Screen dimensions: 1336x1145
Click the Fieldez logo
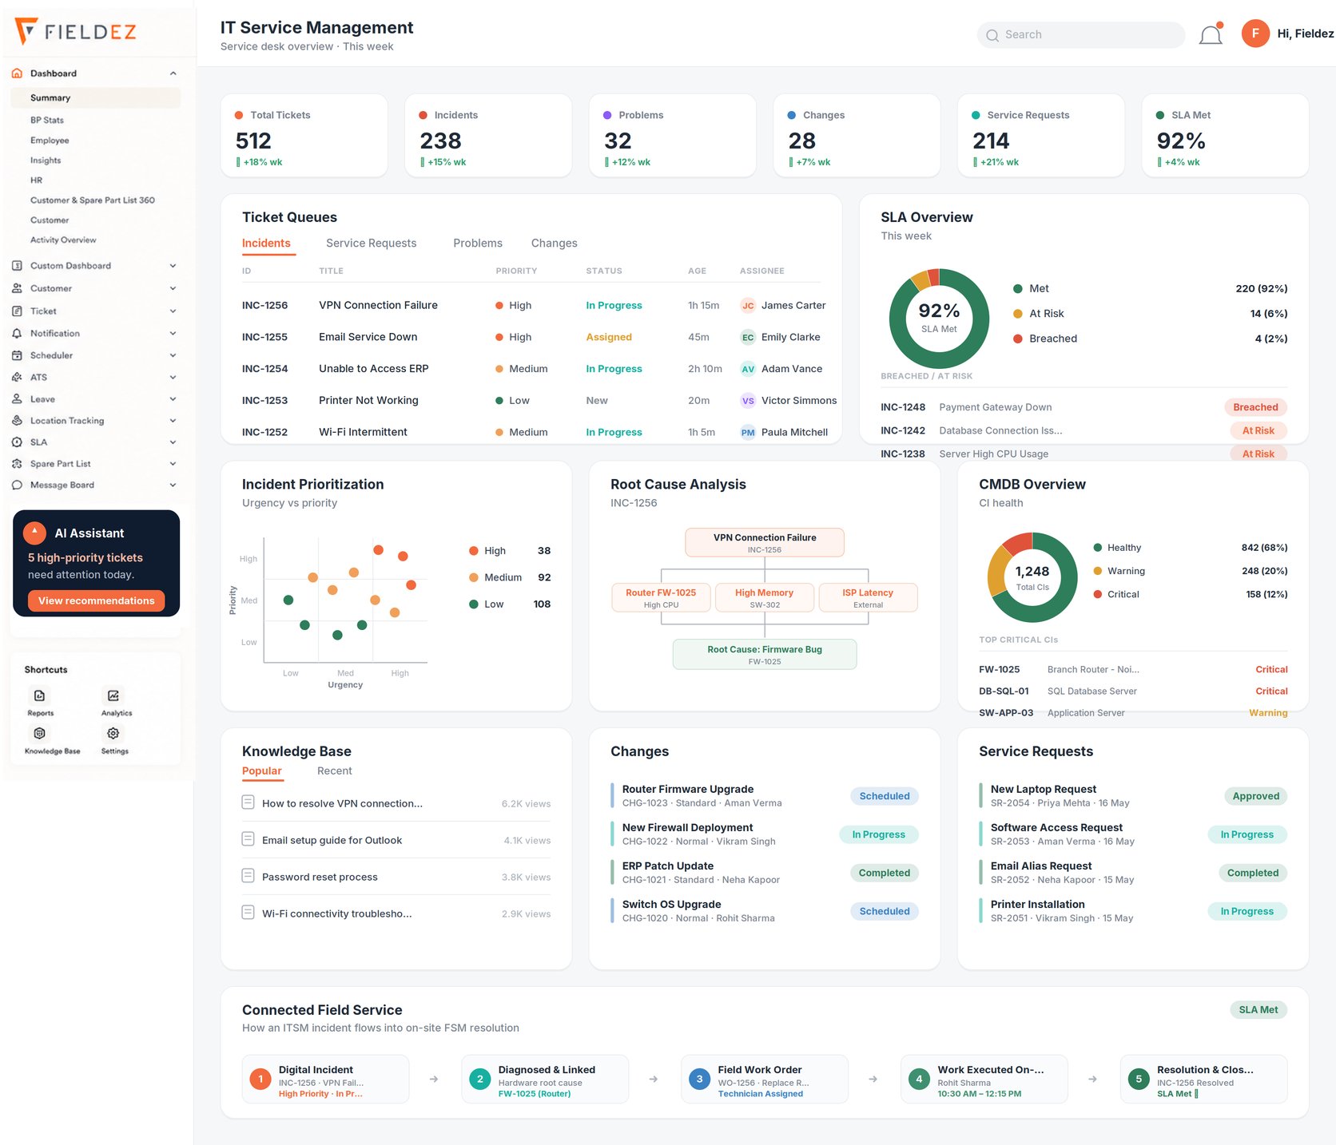pyautogui.click(x=76, y=31)
